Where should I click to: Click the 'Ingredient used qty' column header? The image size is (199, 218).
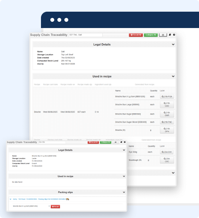coord(103,84)
